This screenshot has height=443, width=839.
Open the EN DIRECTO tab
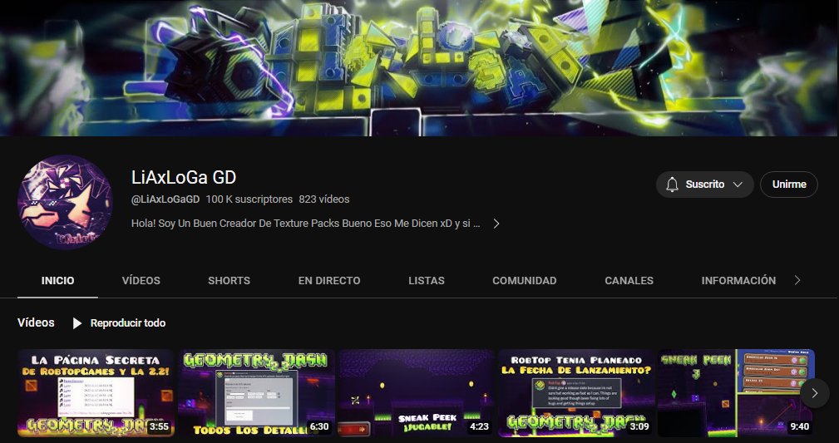coord(329,281)
